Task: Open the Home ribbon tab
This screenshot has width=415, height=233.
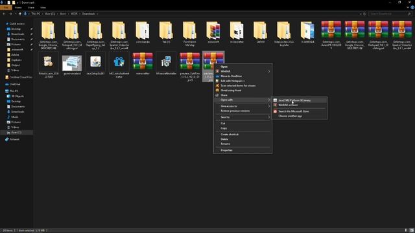Action: coord(18,8)
